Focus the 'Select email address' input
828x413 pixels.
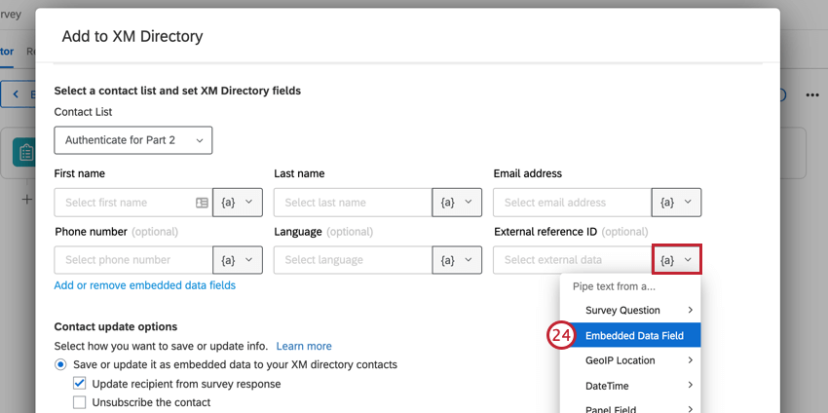tap(573, 203)
